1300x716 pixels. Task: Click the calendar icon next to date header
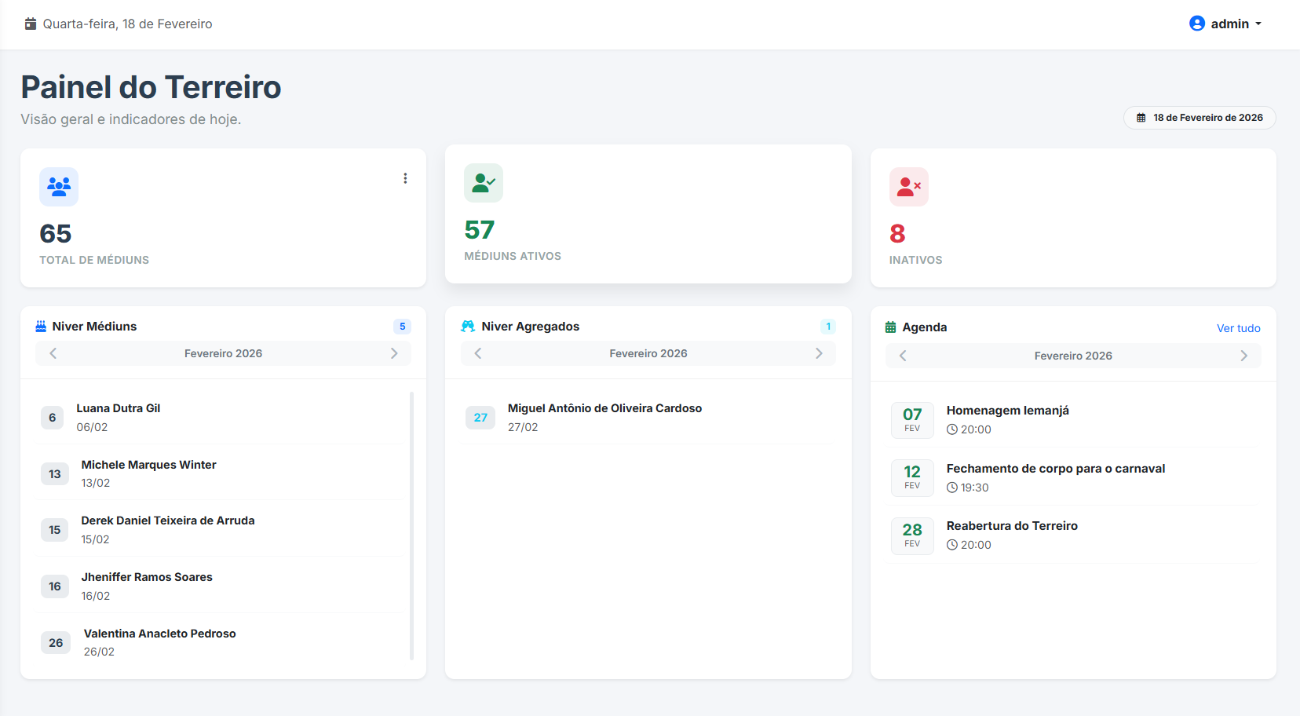coord(30,24)
